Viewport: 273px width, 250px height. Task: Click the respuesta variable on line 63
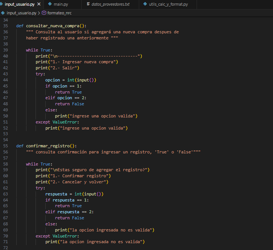click(x=57, y=194)
